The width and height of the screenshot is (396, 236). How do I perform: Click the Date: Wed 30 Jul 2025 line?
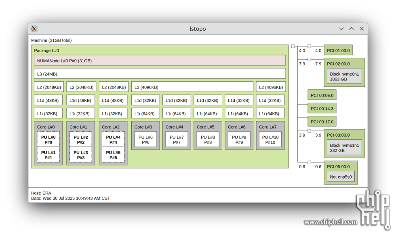click(70, 198)
